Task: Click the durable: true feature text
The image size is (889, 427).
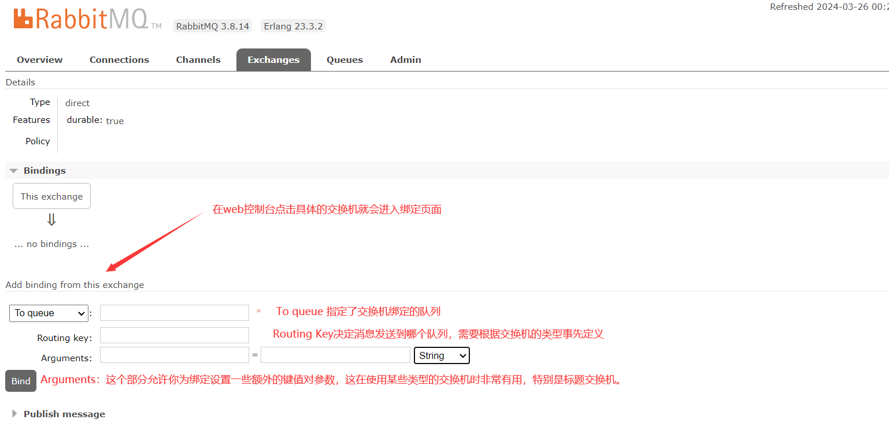Action: point(95,121)
